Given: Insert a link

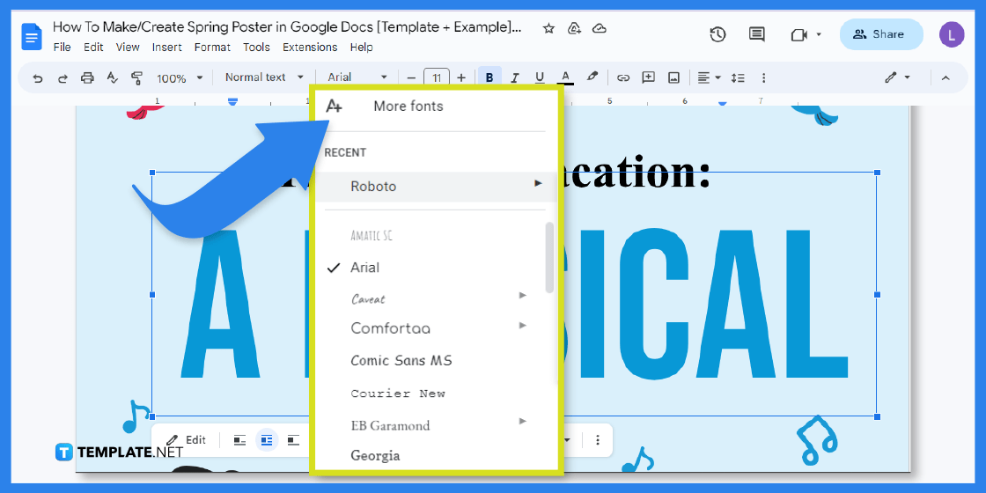Looking at the screenshot, I should (622, 78).
